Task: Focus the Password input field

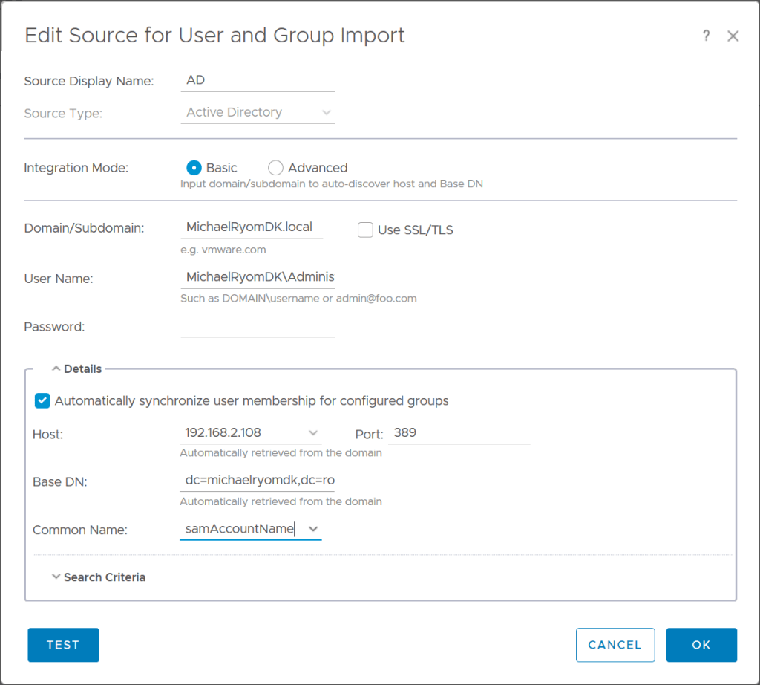Action: [258, 326]
